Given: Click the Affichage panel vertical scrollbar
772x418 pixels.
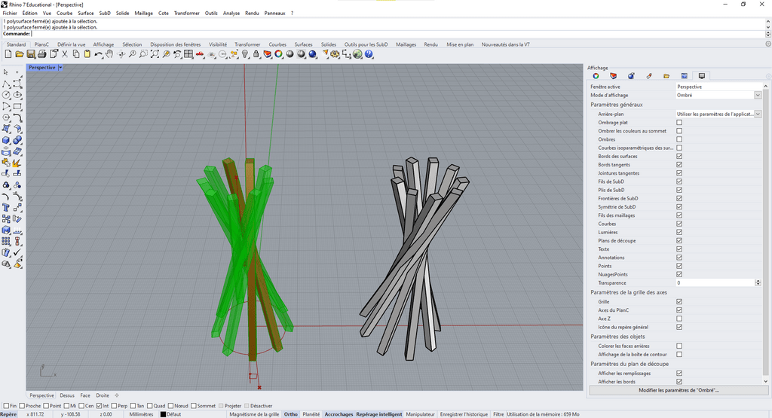Looking at the screenshot, I should tap(766, 233).
